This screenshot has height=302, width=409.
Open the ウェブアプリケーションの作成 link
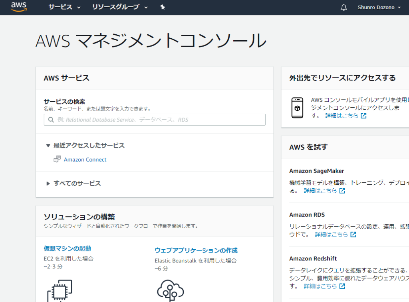pos(196,250)
